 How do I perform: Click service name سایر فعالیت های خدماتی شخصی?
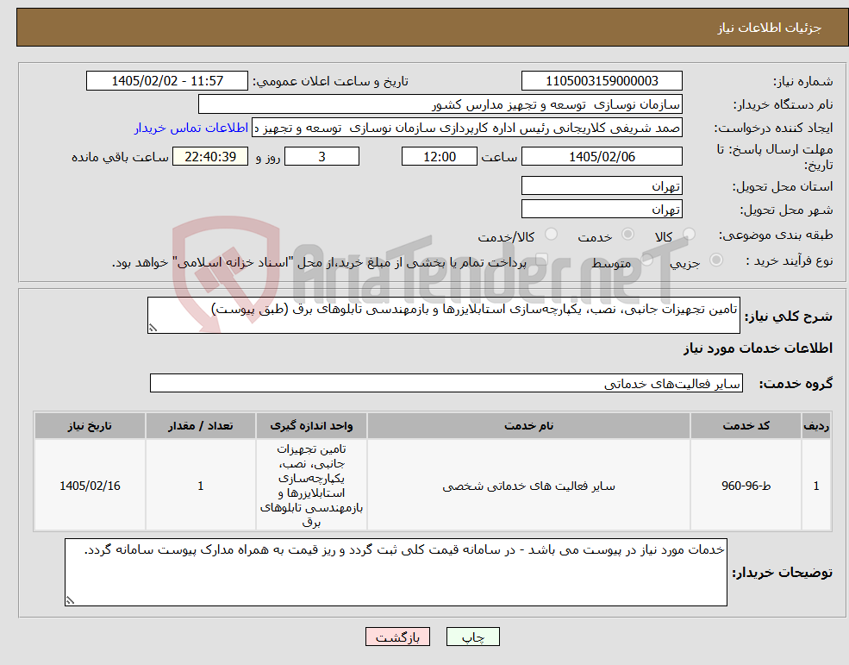click(528, 486)
